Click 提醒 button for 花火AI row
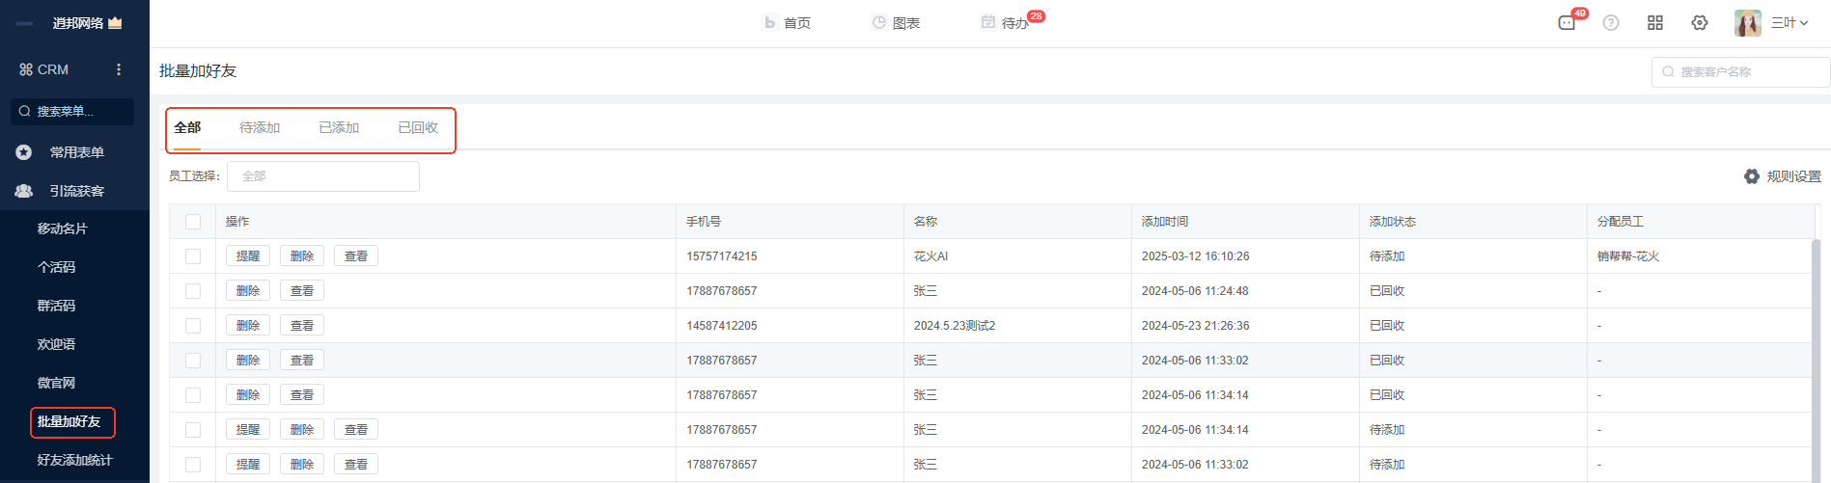 248,256
